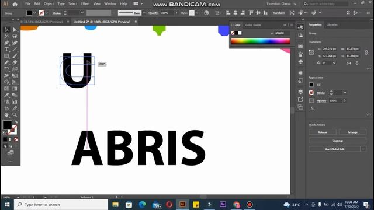Select the Selection tool (black arrow)

6,30
